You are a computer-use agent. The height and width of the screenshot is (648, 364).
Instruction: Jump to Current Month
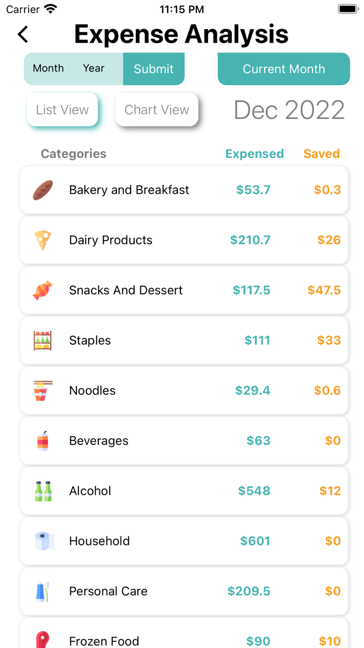(283, 69)
